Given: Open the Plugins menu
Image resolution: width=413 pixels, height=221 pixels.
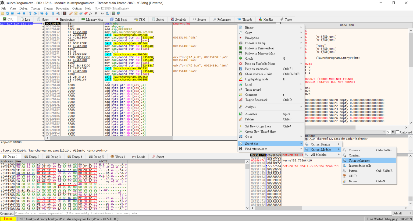Looking at the screenshot, I should pos(48,8).
